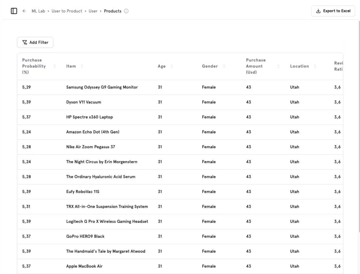Click Utah in the Dyson V11 Vacuum row
This screenshot has height=274, width=360.
[295, 102]
